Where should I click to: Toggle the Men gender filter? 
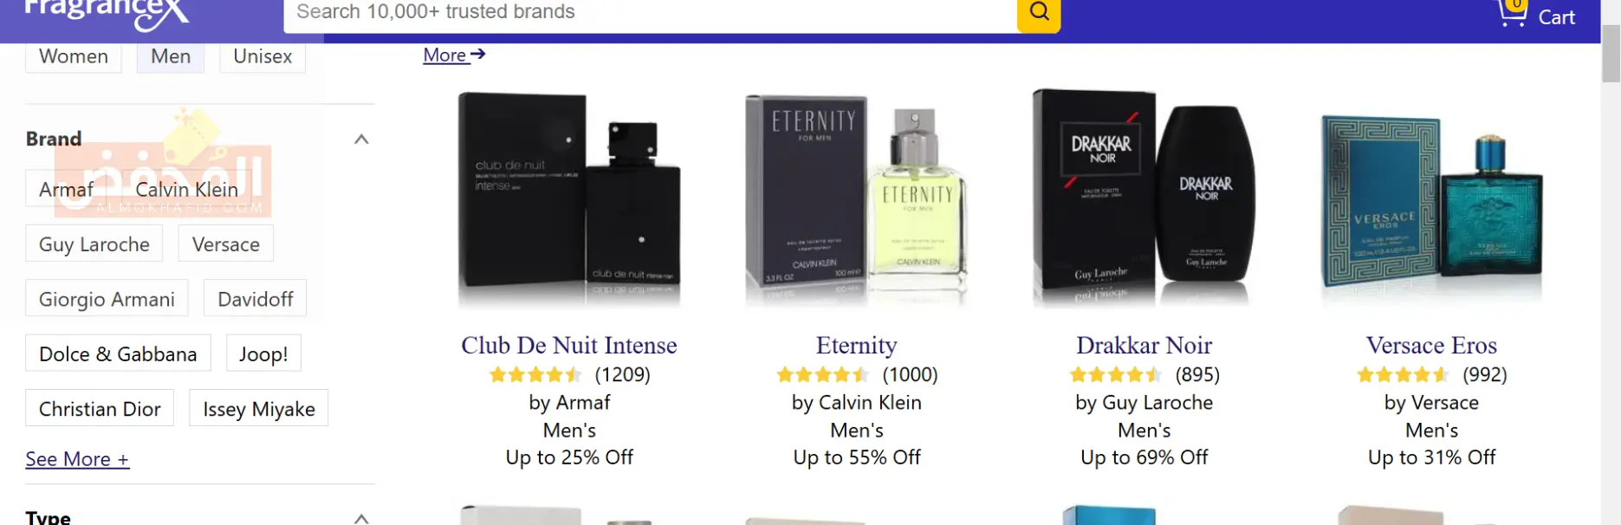[171, 56]
